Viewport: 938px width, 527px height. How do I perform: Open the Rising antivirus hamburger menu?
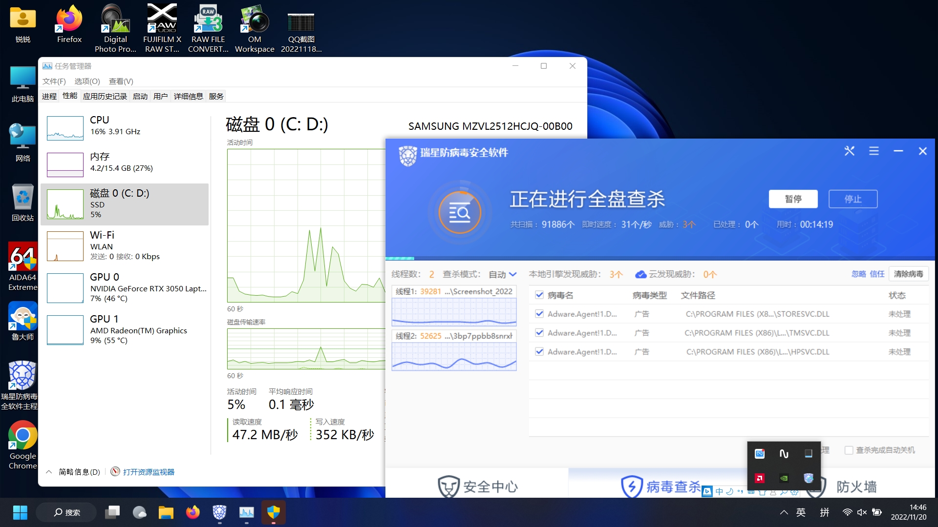click(874, 151)
